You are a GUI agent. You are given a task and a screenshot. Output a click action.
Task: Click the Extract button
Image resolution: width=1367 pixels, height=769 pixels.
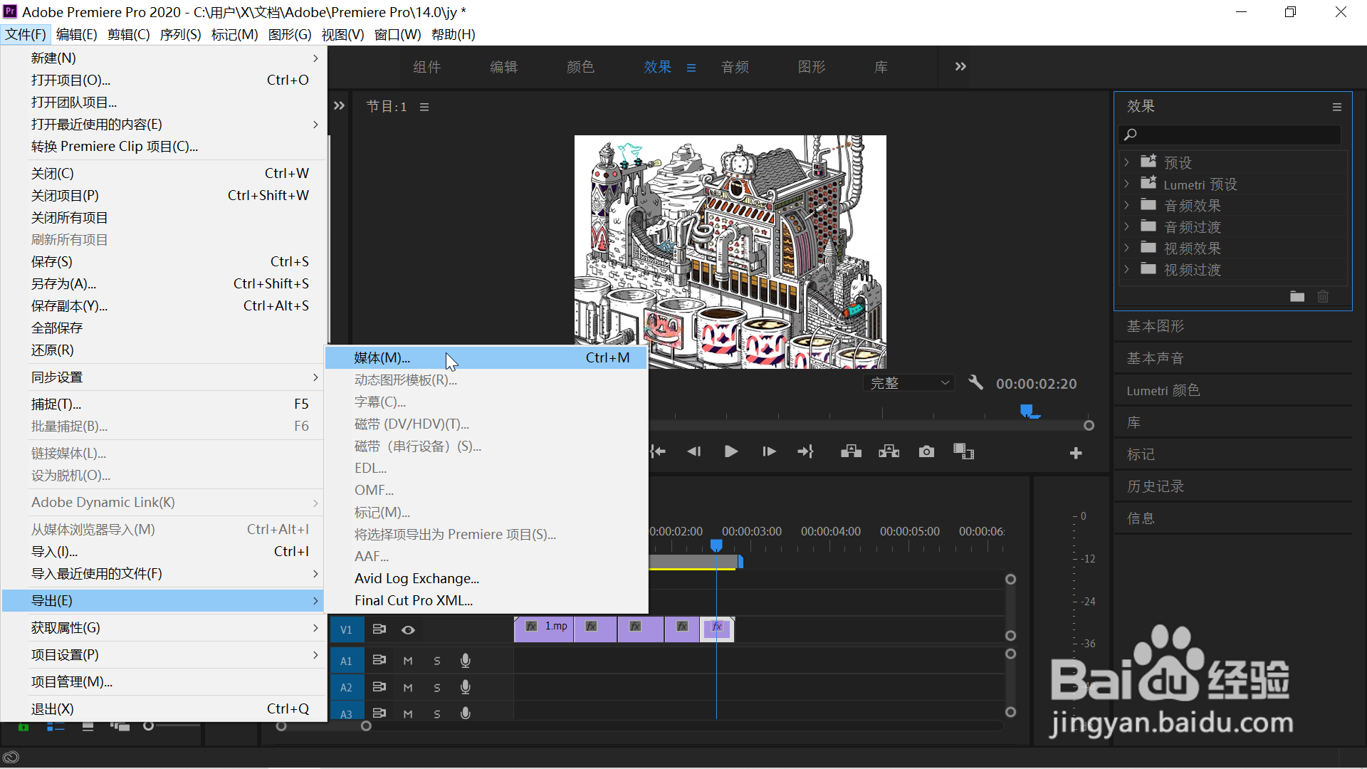coord(889,451)
